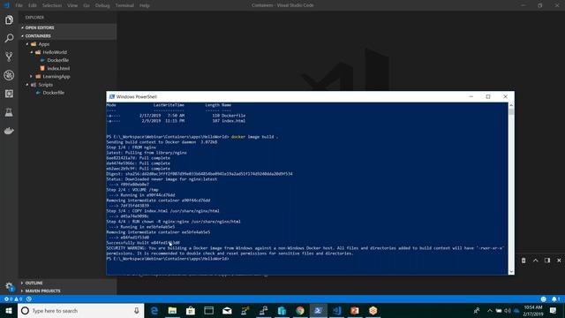Screen dimensions: 565x318
Task: Open the Docker whale view icon
Action: pos(9,131)
